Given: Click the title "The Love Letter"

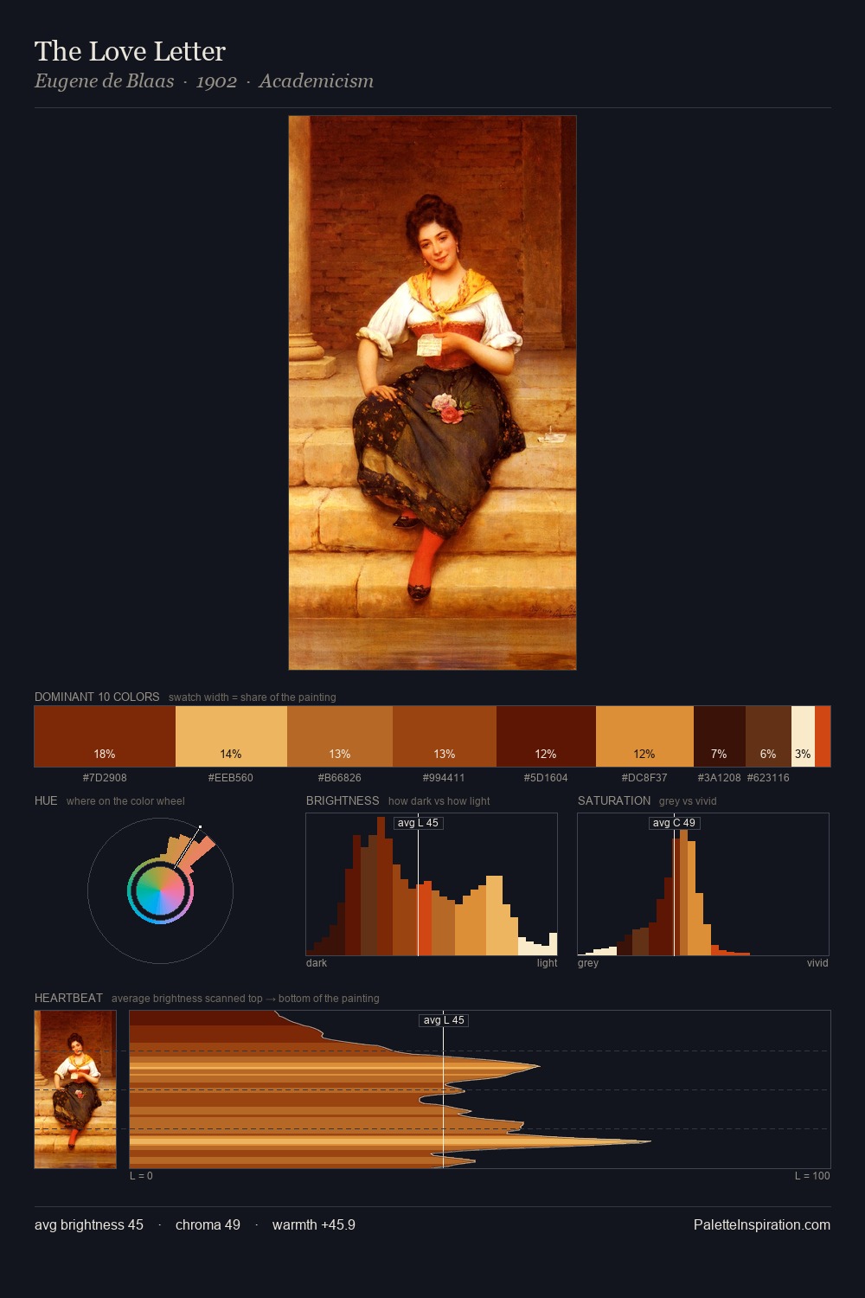Looking at the screenshot, I should (x=130, y=52).
